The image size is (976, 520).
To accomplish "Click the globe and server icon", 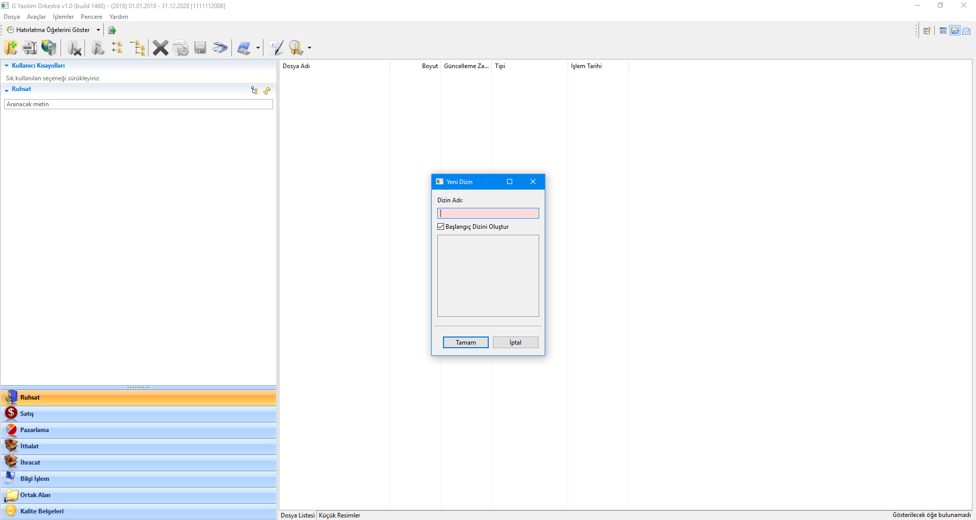I will coord(49,48).
